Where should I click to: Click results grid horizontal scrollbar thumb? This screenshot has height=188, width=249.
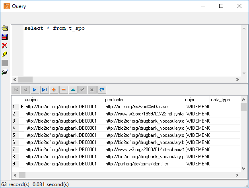[22, 175]
